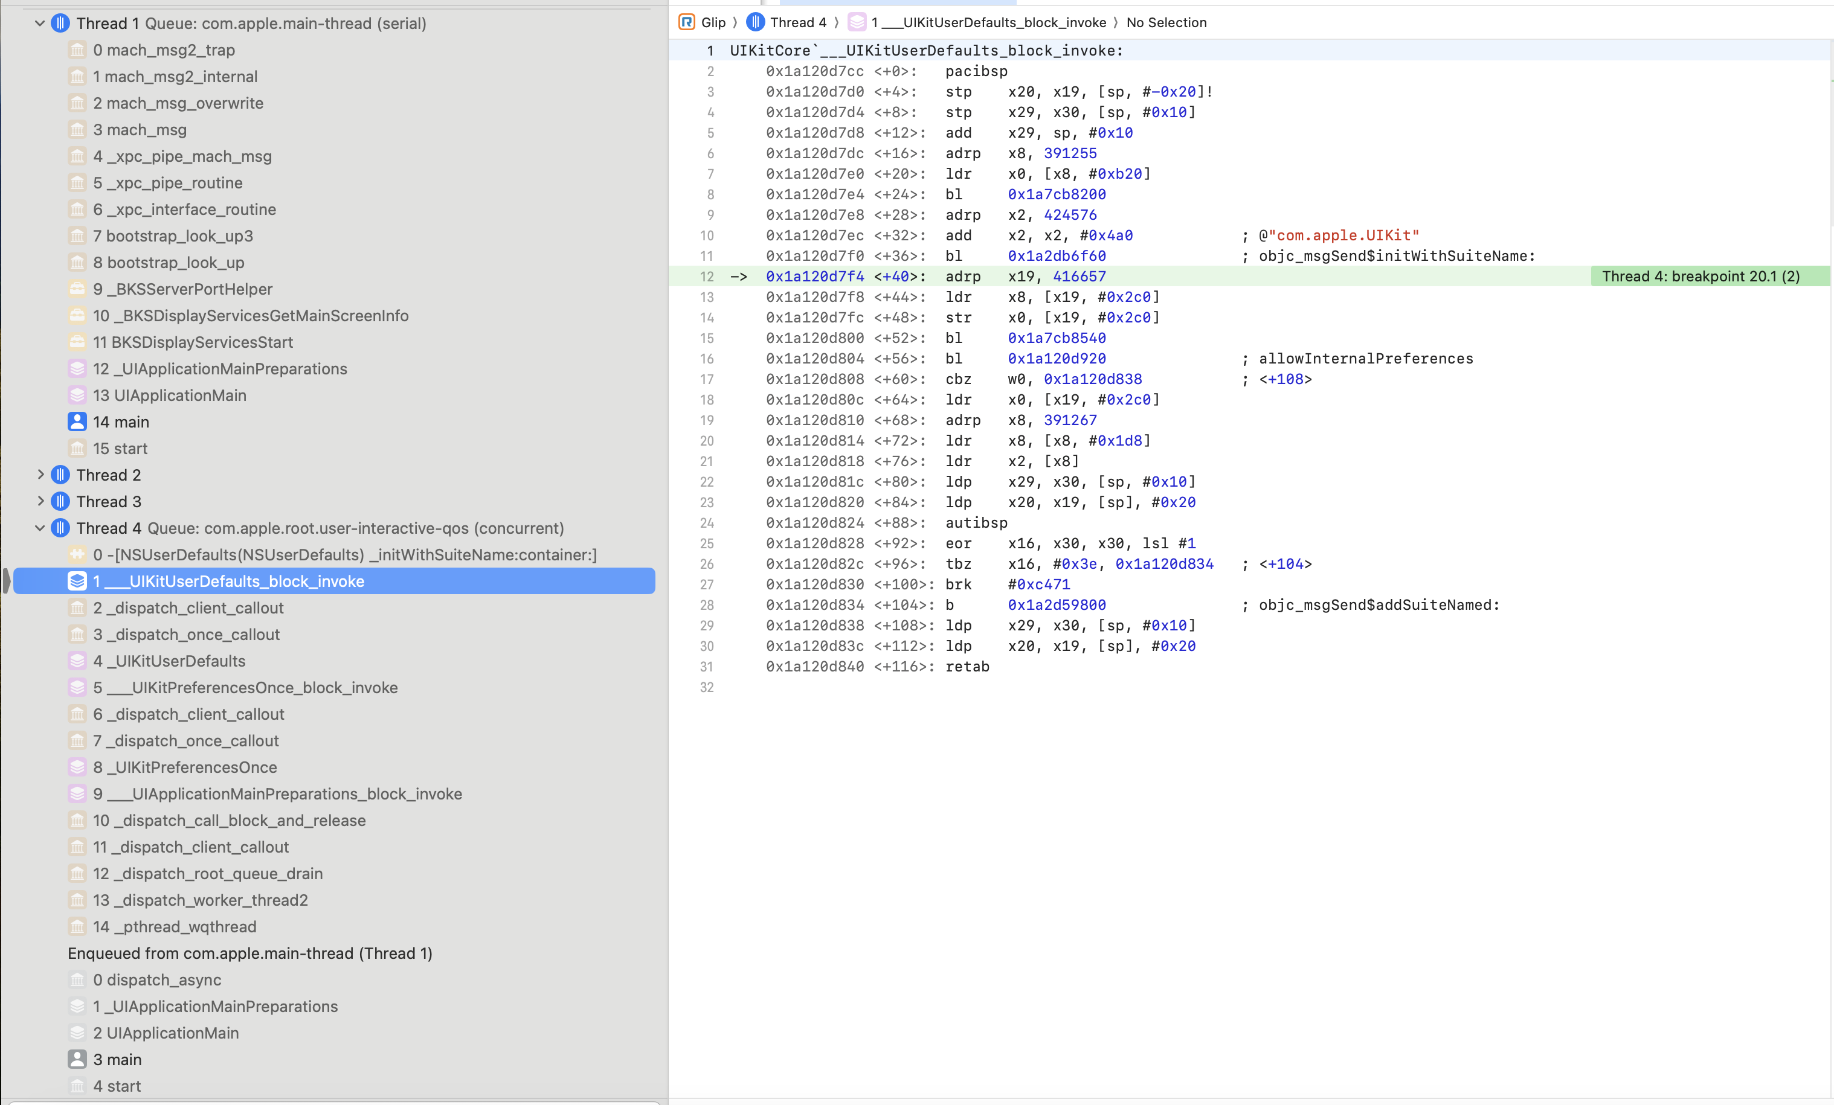The height and width of the screenshot is (1105, 1834).
Task: Open No Selection breadcrumb menu
Action: [1166, 22]
